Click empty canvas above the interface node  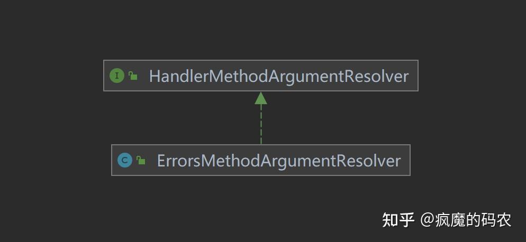(261, 30)
